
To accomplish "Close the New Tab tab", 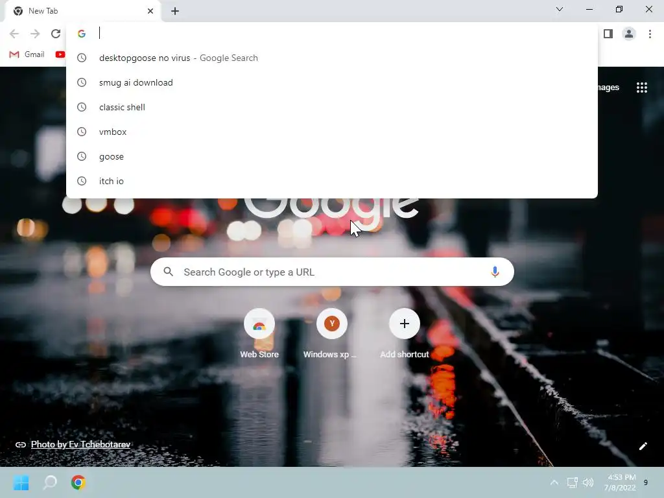I will click(x=150, y=11).
